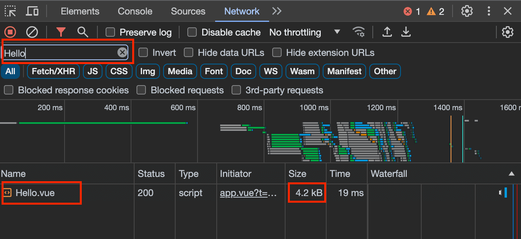This screenshot has width=521, height=239.
Task: Open the three-dot DevTools menu
Action: pyautogui.click(x=489, y=11)
